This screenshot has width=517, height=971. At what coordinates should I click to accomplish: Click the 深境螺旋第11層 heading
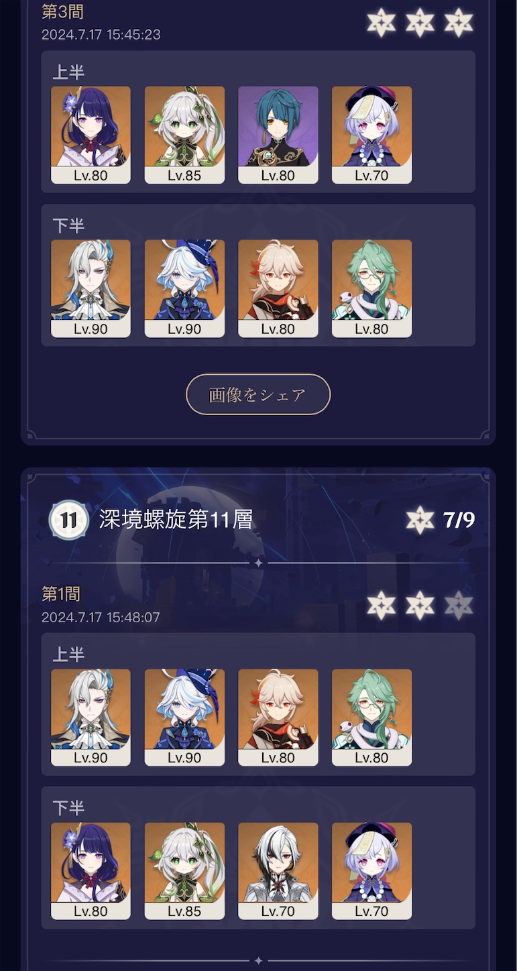[x=176, y=519]
